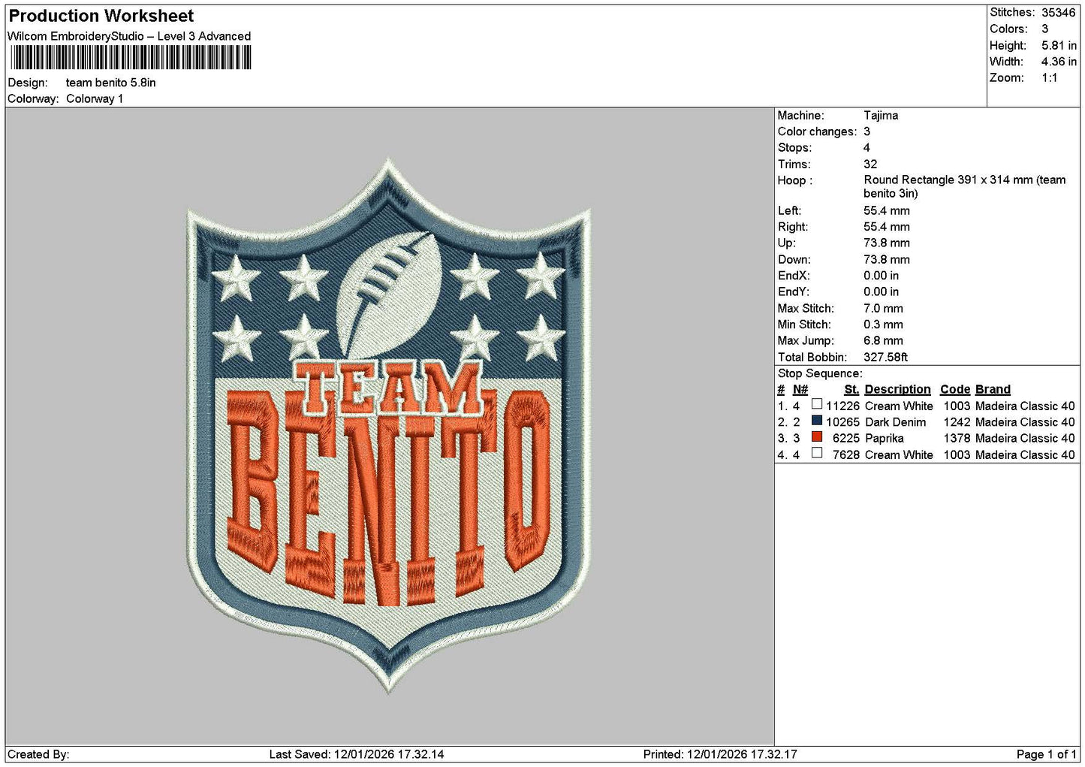Click the Max Stitch value 7.0 mm

pos(883,309)
